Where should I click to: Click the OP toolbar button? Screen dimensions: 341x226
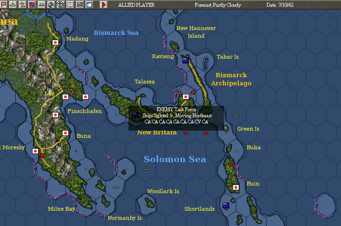point(70,5)
